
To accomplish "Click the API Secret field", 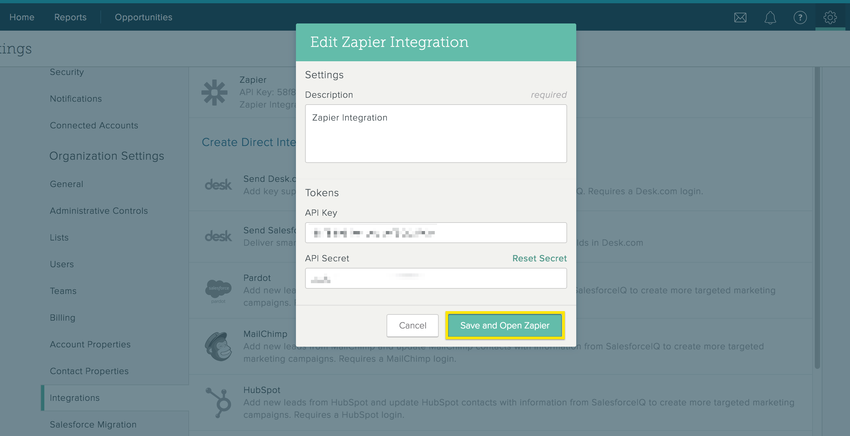I will 436,278.
